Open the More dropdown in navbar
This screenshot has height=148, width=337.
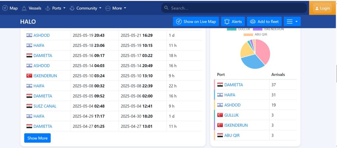117,8
